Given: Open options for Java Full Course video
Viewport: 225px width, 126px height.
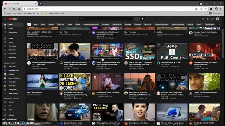Looking at the screenshot, I should pos(187,63).
